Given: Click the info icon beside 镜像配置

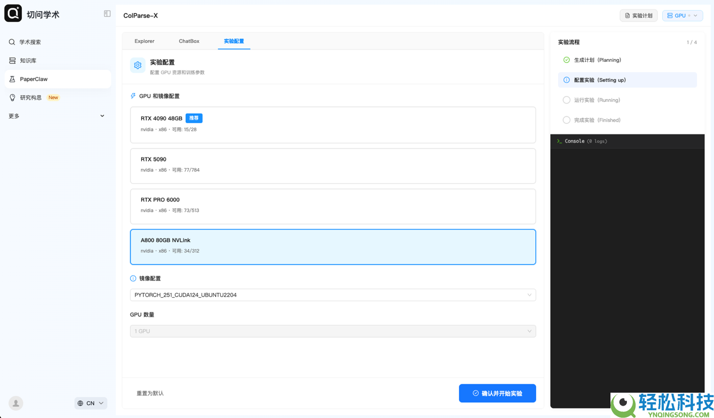Looking at the screenshot, I should [x=133, y=278].
